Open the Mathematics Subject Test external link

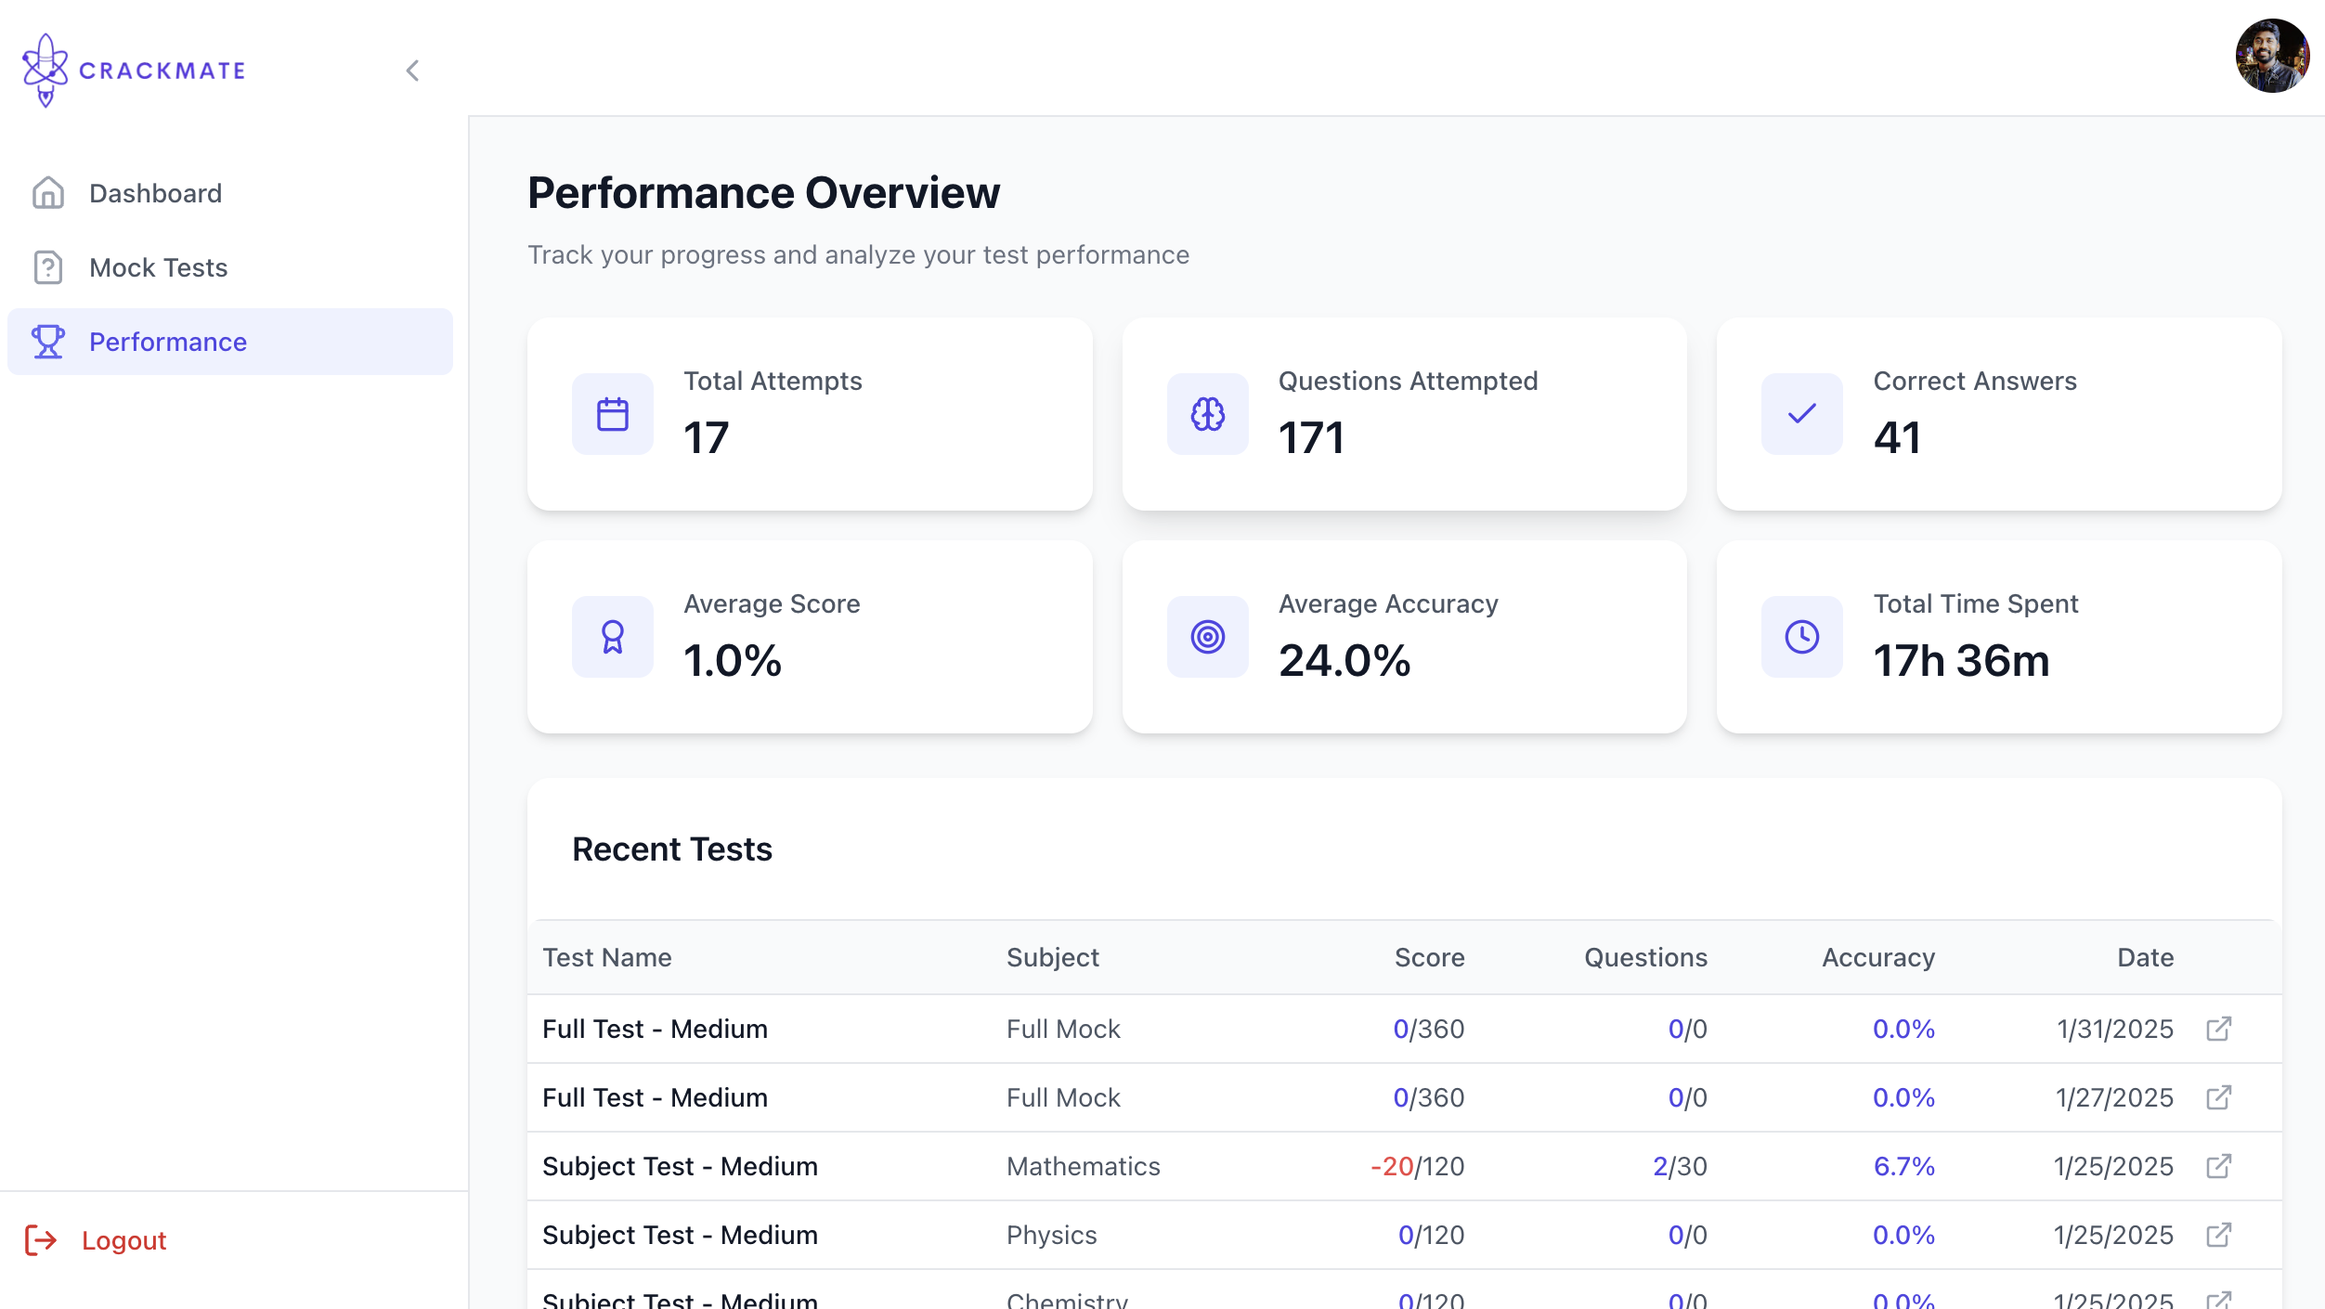point(2218,1166)
